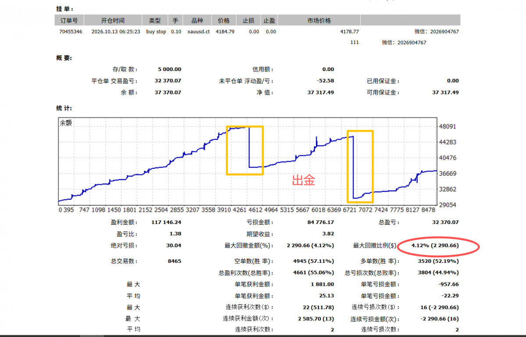This screenshot has width=526, height=337.
Task: Select pending order number 70455346
Action: (71, 32)
